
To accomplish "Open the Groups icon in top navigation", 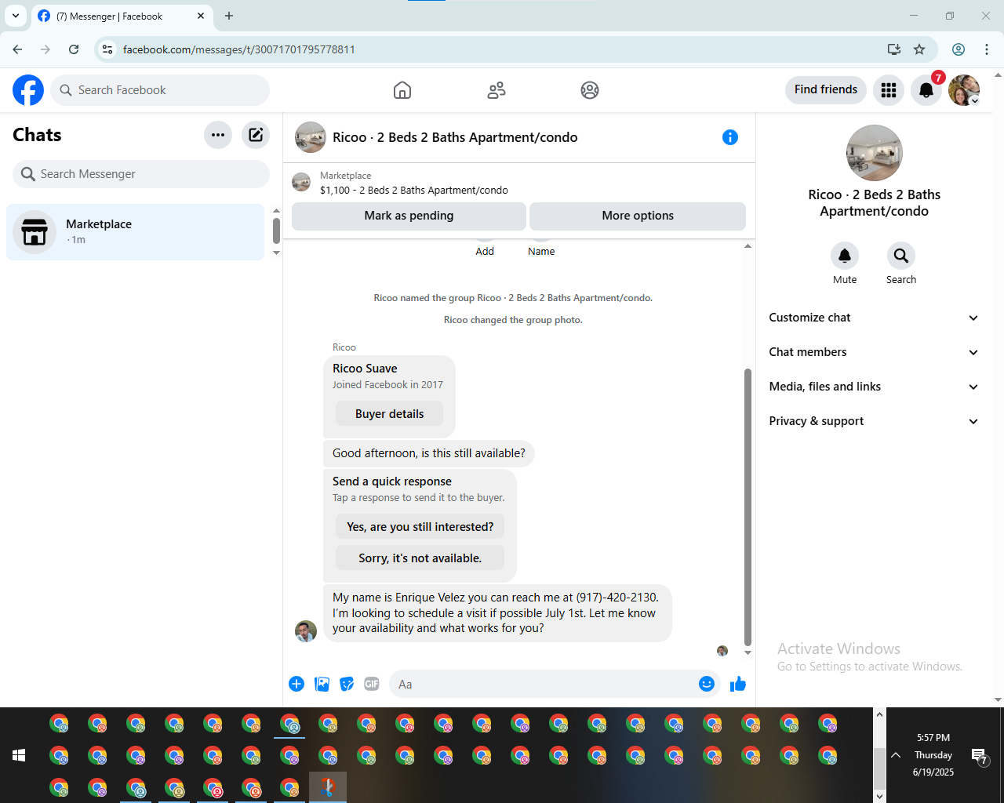I will 590,90.
